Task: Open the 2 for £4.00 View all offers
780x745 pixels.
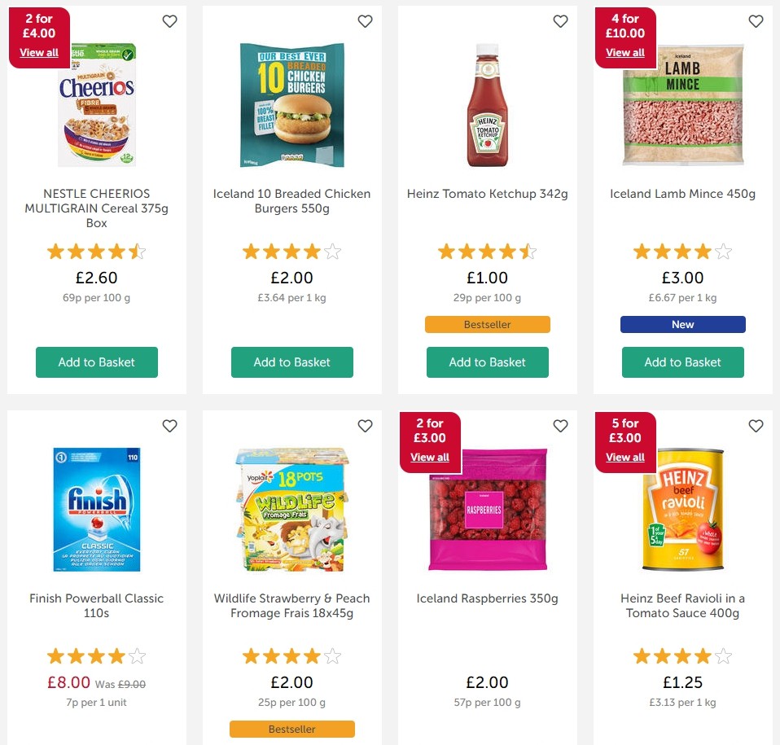Action: (39, 52)
